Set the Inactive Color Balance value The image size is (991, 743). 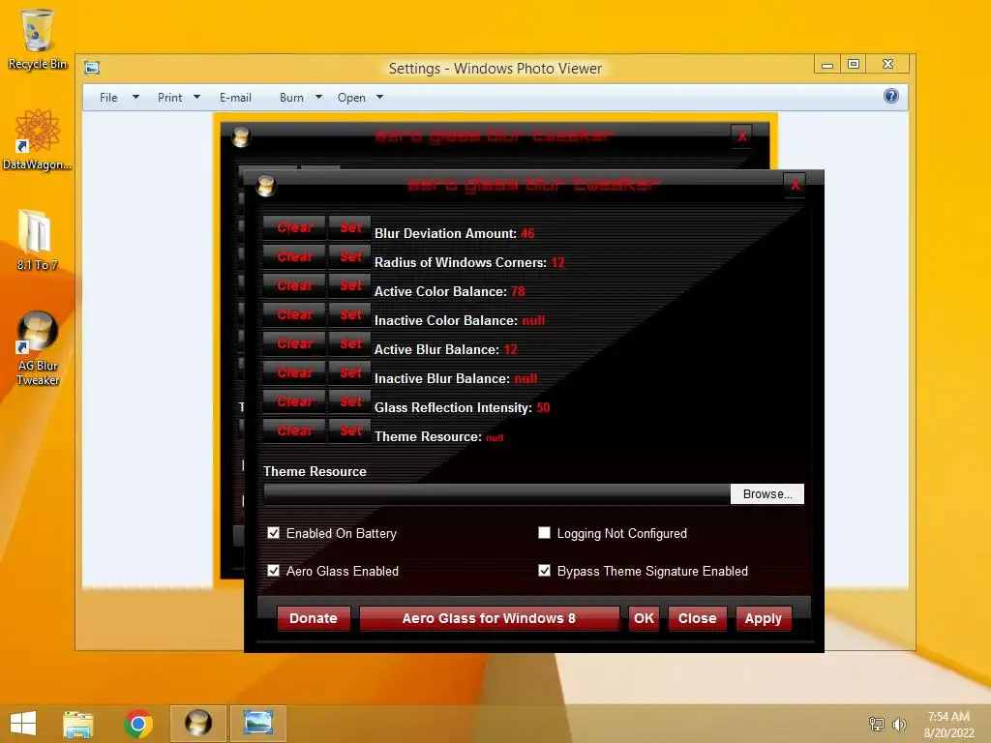[x=350, y=314]
